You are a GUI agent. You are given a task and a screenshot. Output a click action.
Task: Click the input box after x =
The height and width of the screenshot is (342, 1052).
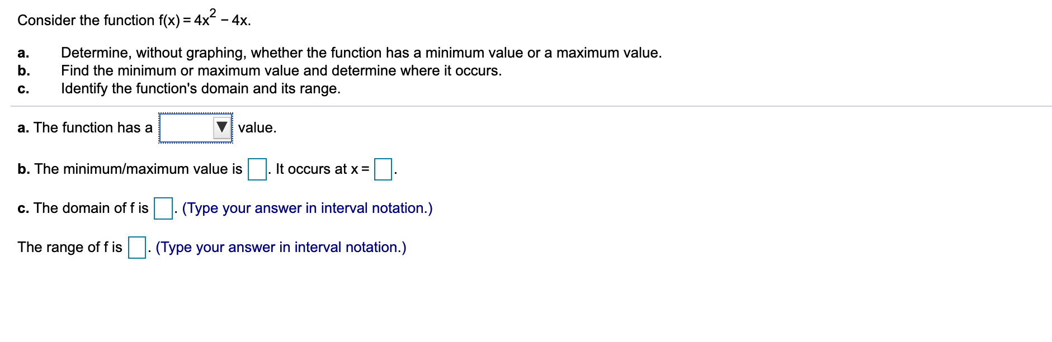coord(384,168)
